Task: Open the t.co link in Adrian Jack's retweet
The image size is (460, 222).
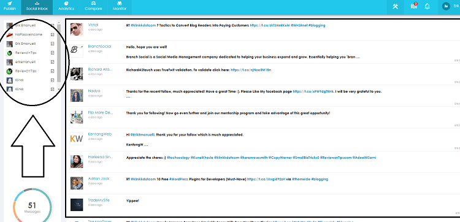Action: tap(266, 179)
